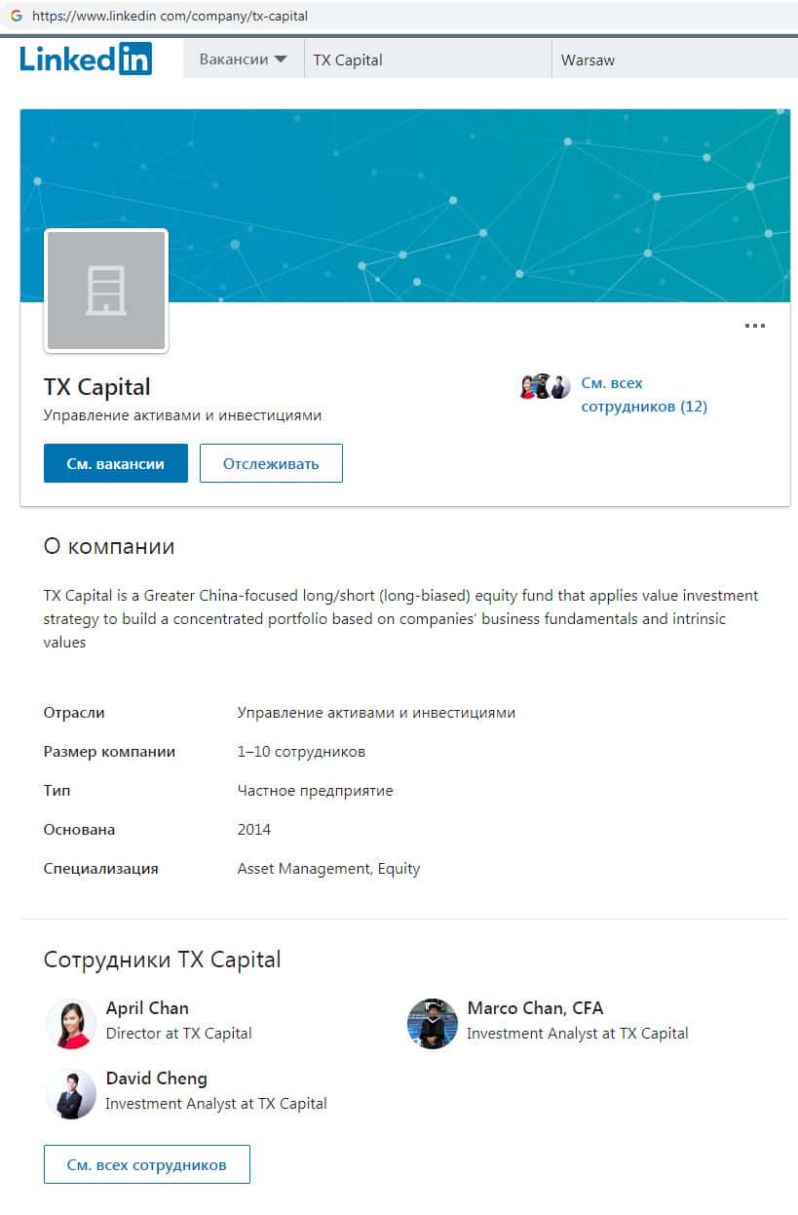Viewport: 798px width, 1215px height.
Task: Click Marco Chan's profile photo
Action: coord(433,1024)
